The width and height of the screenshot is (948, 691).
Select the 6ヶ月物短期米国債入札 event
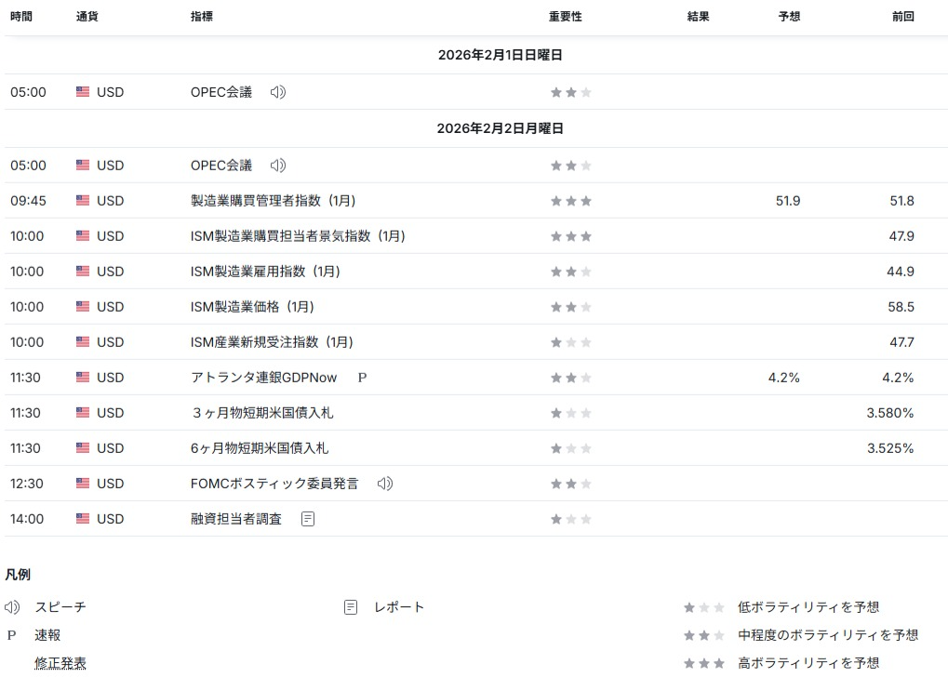260,448
